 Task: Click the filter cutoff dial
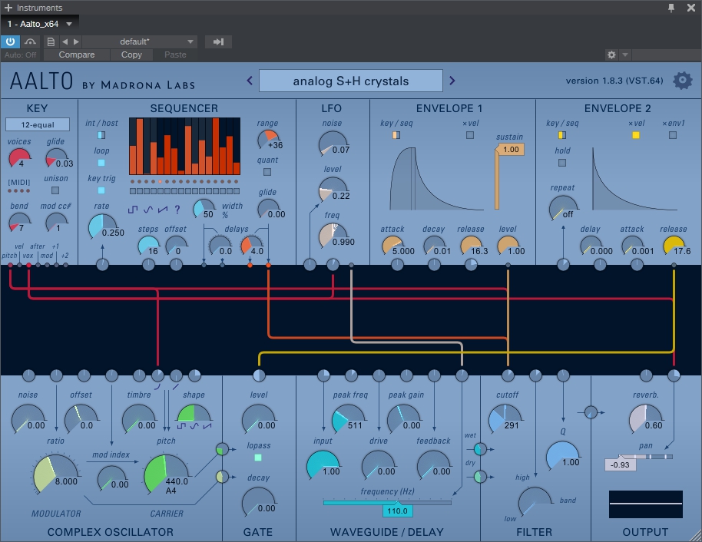[x=505, y=419]
